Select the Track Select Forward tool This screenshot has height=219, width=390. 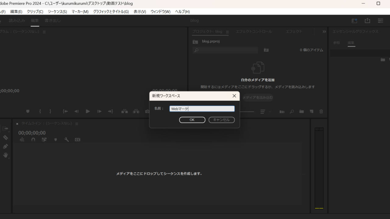pyautogui.click(x=5, y=129)
